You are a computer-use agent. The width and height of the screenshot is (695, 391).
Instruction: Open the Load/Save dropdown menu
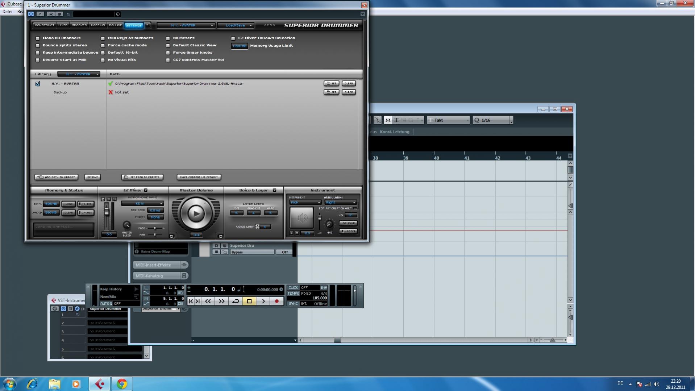click(x=236, y=25)
